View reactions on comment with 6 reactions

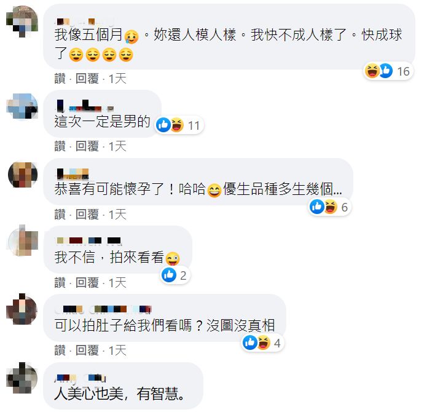point(329,207)
